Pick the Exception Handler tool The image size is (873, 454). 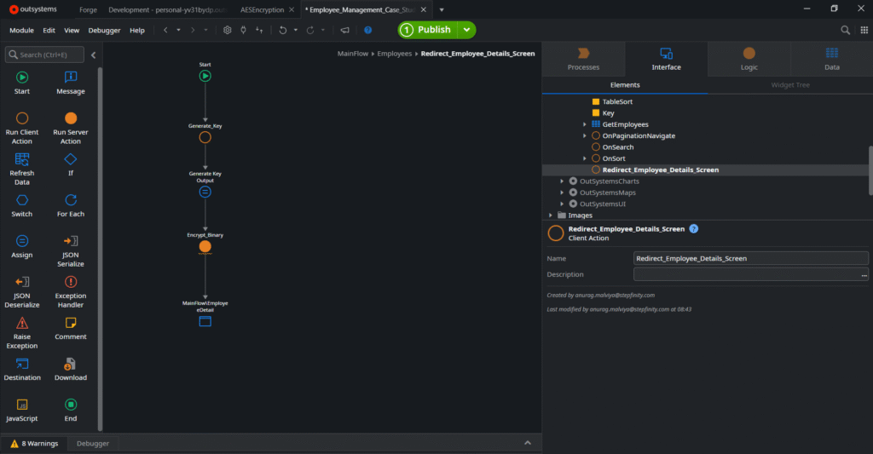point(71,292)
